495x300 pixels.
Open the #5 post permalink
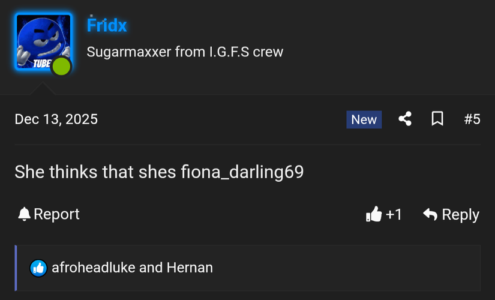[x=472, y=119]
